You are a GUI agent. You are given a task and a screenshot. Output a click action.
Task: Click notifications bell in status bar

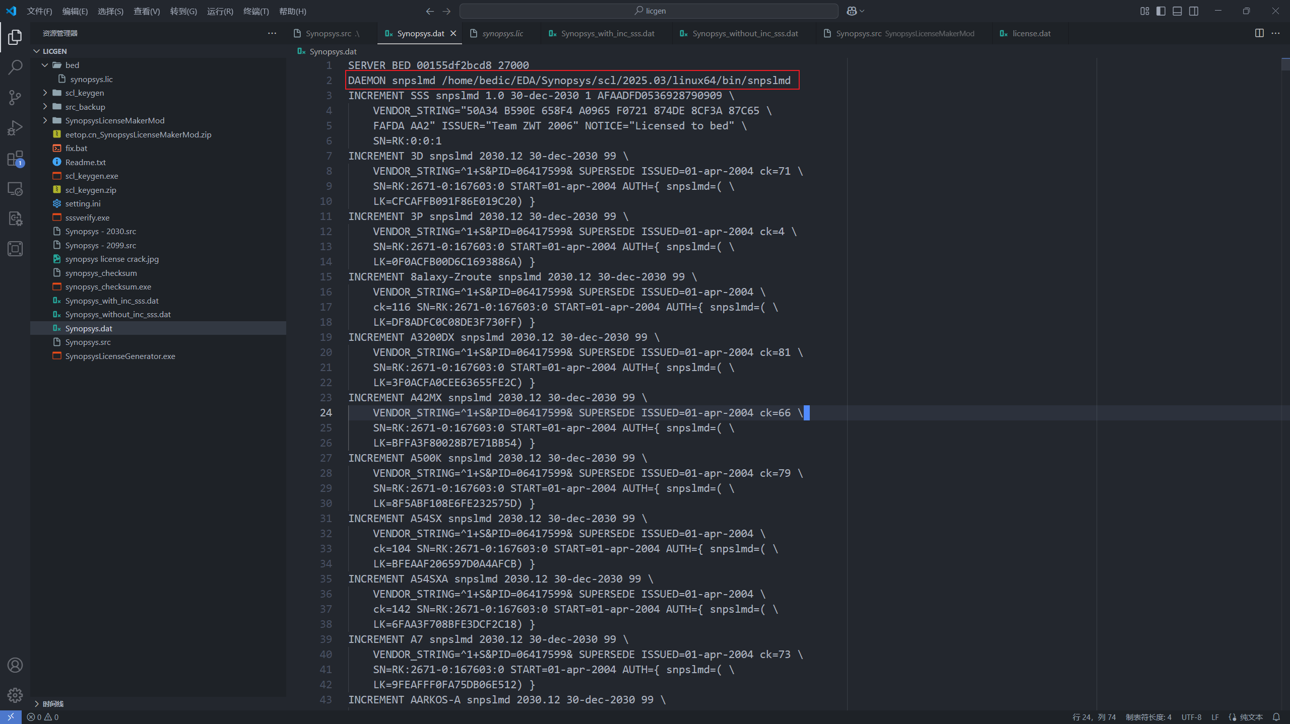point(1276,717)
